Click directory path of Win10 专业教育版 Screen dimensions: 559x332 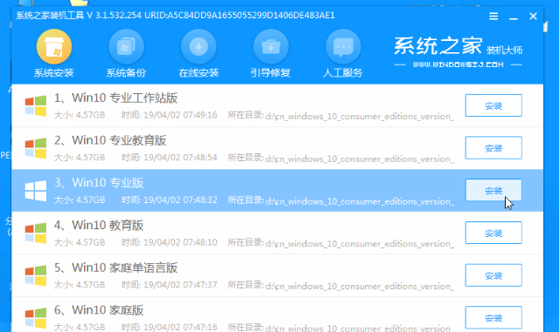point(360,159)
